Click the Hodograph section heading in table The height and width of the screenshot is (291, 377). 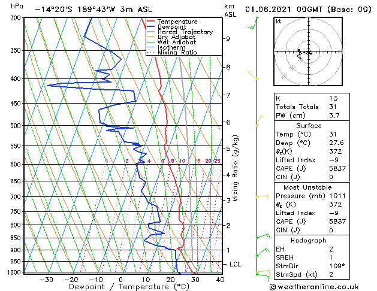(309, 240)
